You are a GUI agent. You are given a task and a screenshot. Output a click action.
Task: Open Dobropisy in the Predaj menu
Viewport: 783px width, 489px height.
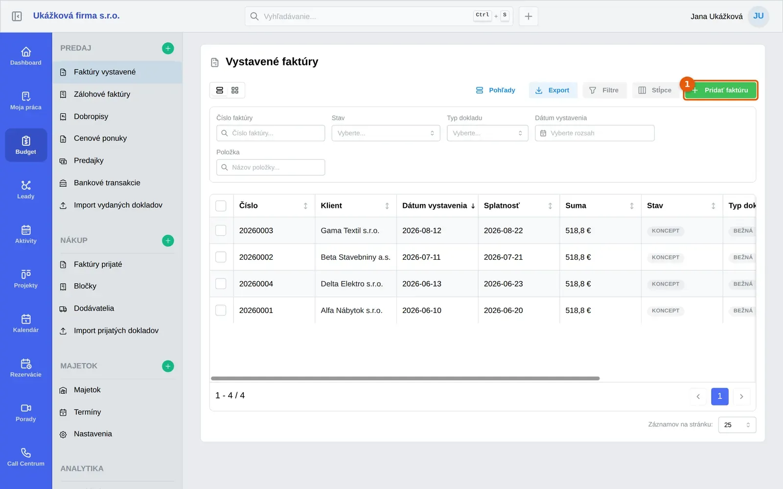(117, 116)
